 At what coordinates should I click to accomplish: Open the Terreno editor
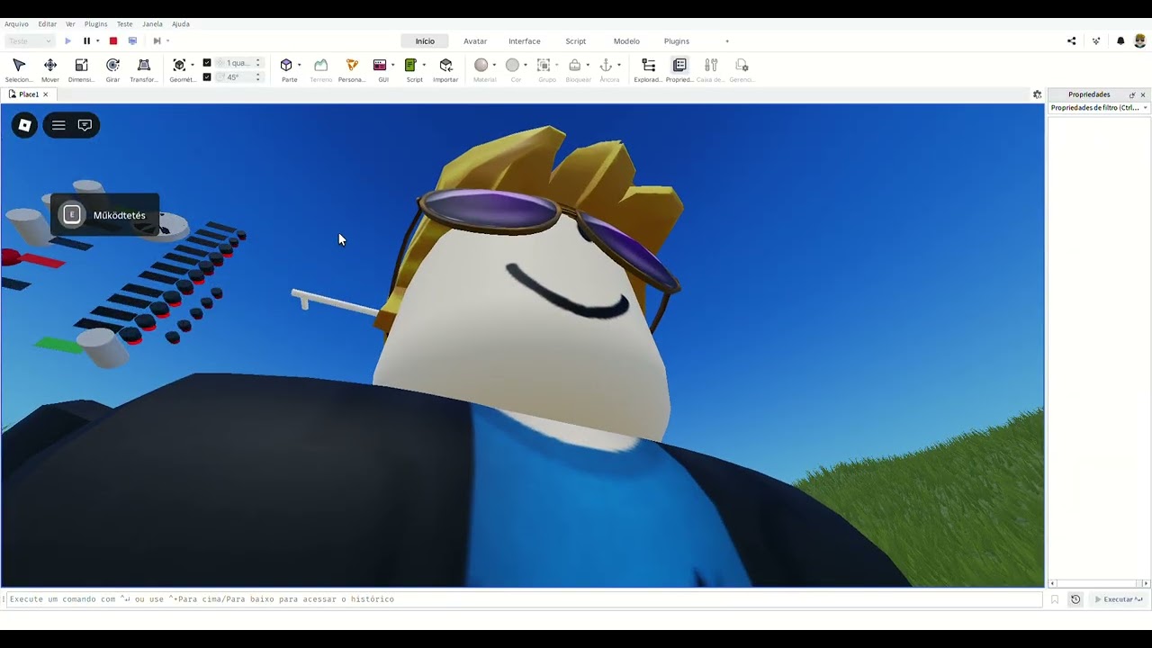point(320,70)
